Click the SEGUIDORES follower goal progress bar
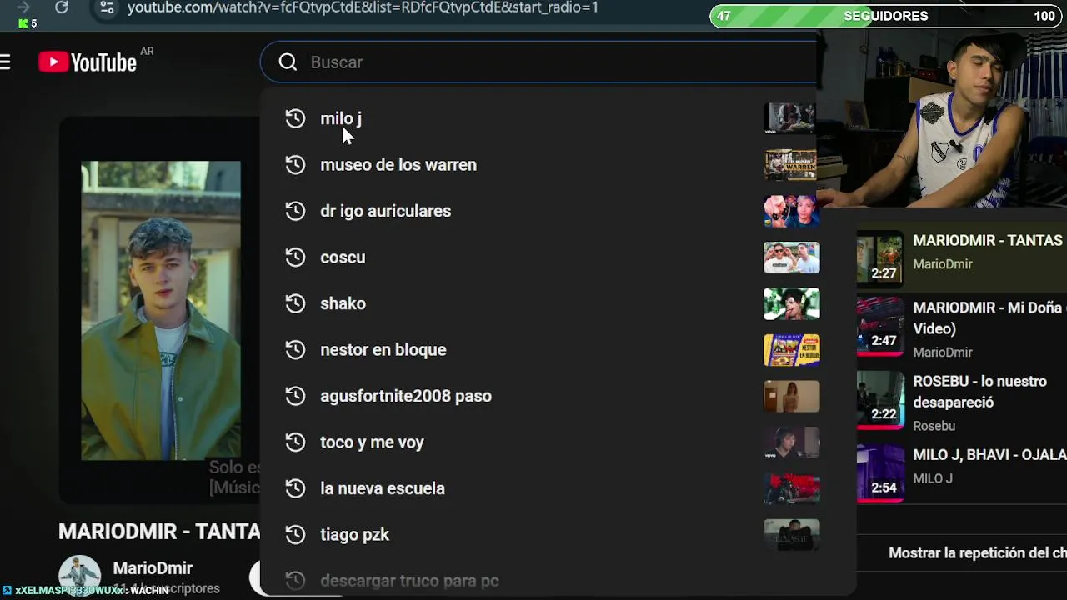The height and width of the screenshot is (600, 1067). point(885,16)
